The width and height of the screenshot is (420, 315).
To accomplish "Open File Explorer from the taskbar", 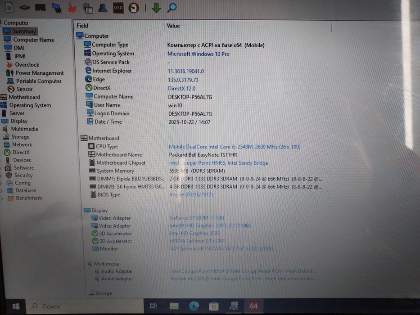I will [174, 306].
